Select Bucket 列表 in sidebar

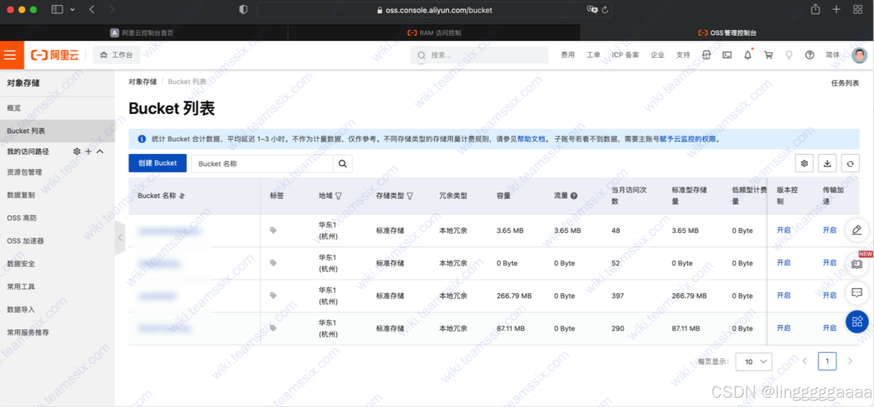(x=58, y=131)
